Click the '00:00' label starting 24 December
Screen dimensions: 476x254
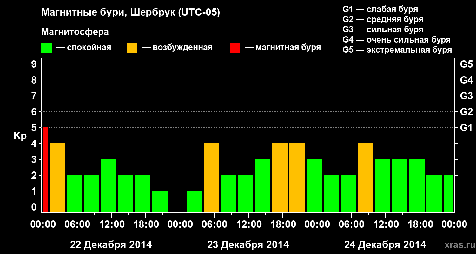click(x=317, y=224)
